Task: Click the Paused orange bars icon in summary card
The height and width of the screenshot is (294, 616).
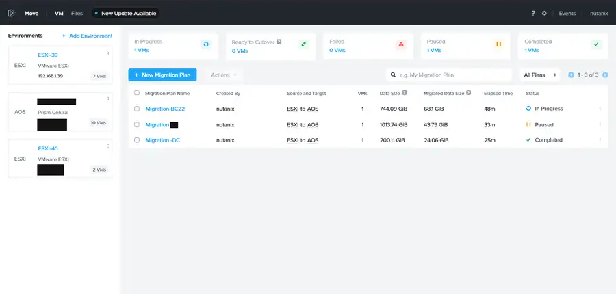Action: click(x=498, y=44)
